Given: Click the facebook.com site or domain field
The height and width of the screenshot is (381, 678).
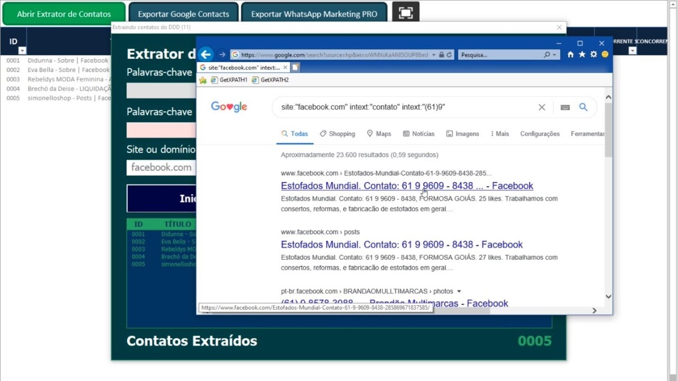Looking at the screenshot, I should point(161,168).
